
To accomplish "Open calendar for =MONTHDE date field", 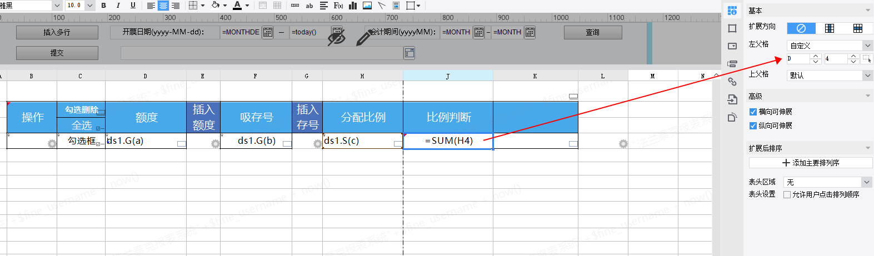I will [267, 32].
